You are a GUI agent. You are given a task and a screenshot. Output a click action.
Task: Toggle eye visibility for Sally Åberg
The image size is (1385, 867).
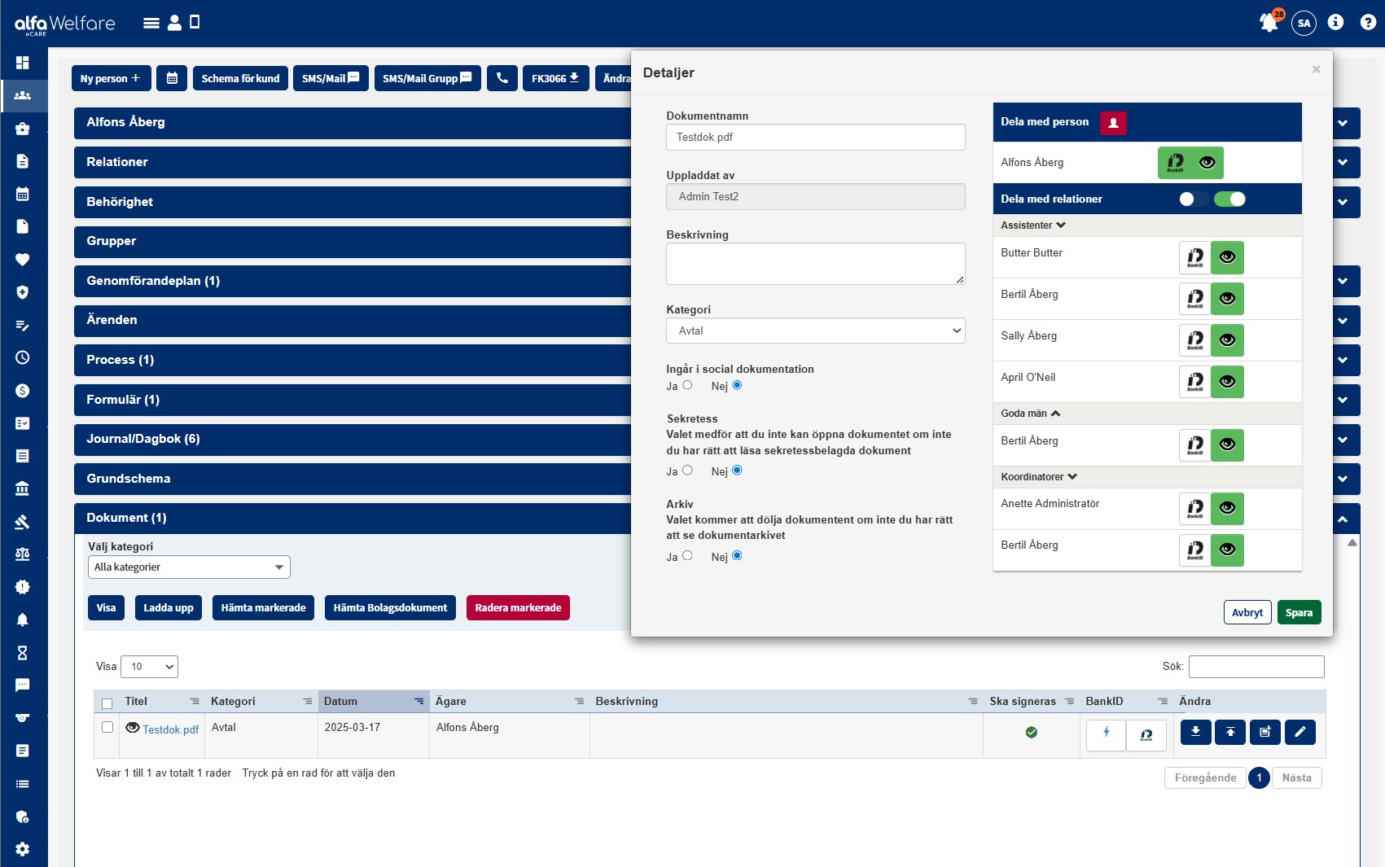(1227, 340)
